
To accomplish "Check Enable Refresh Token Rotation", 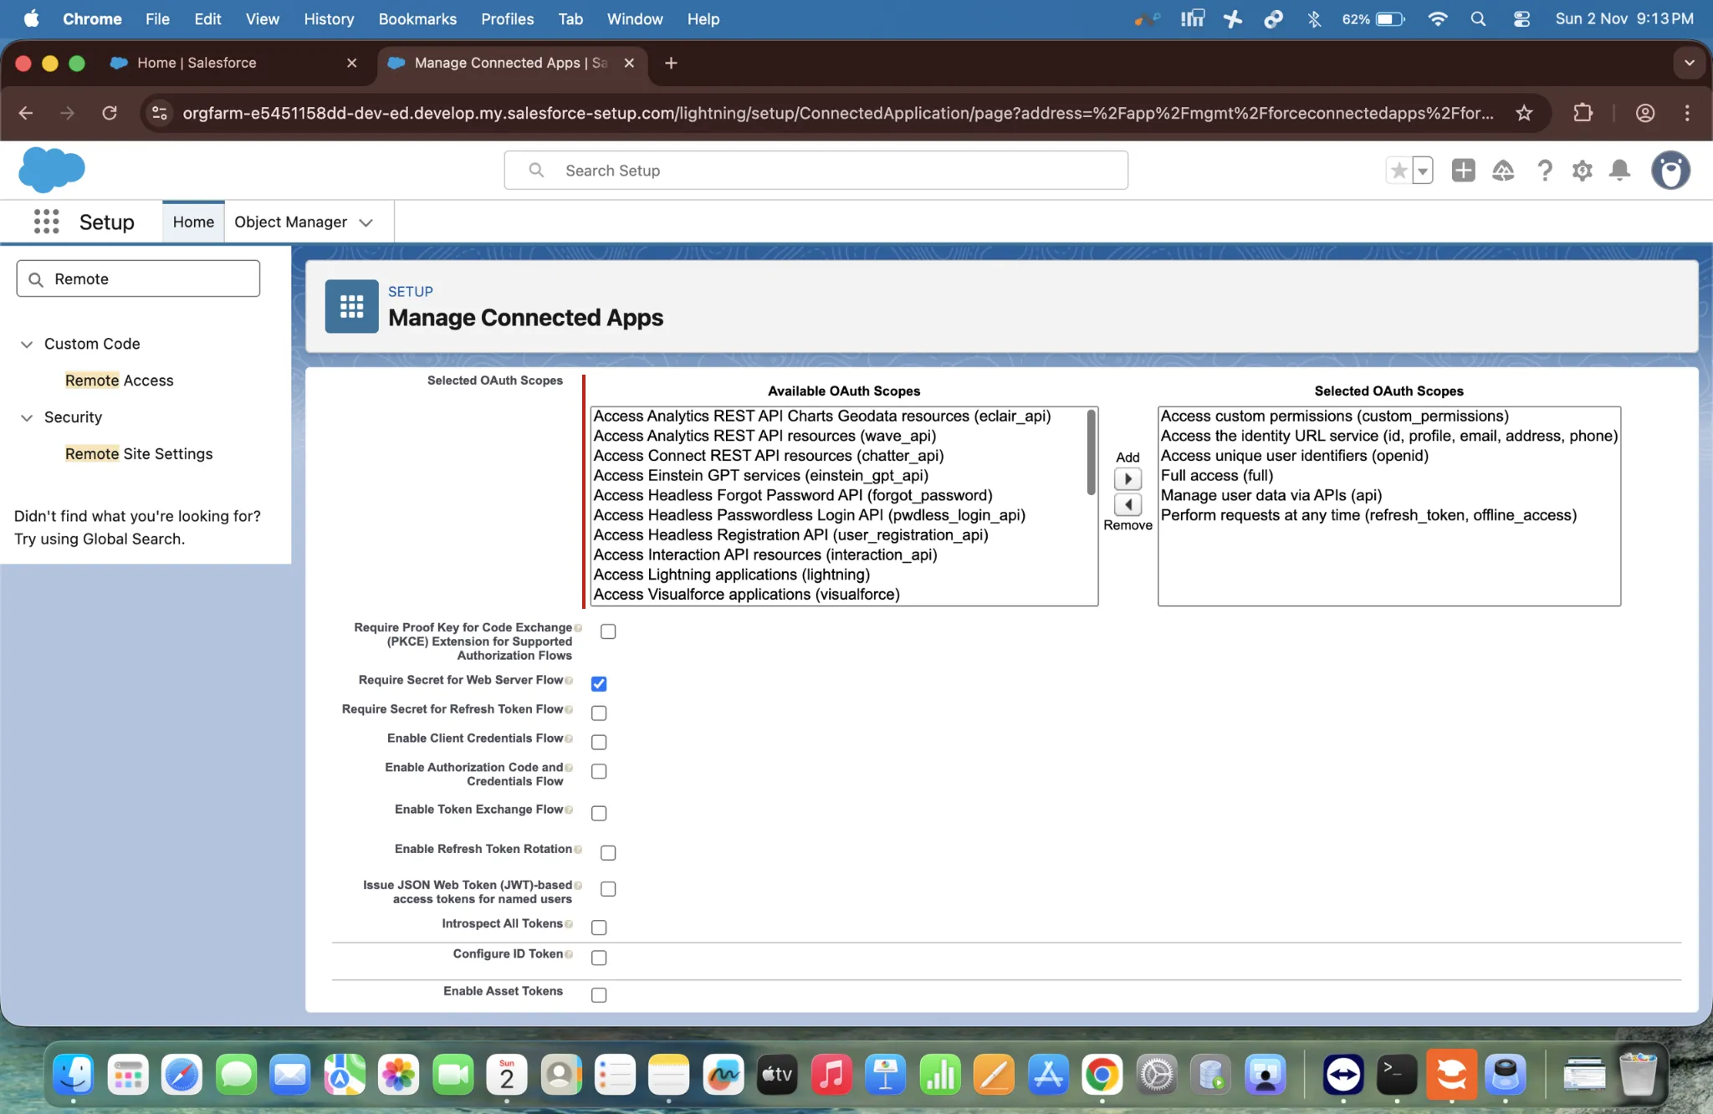I will [x=608, y=853].
